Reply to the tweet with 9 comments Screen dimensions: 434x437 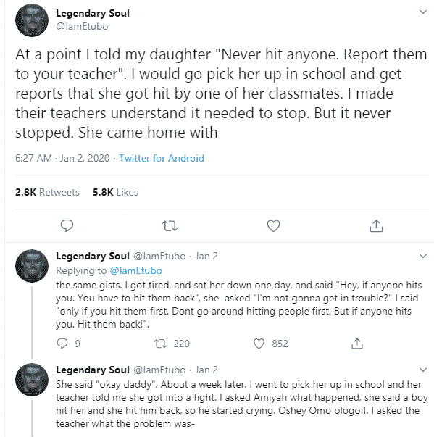[62, 344]
